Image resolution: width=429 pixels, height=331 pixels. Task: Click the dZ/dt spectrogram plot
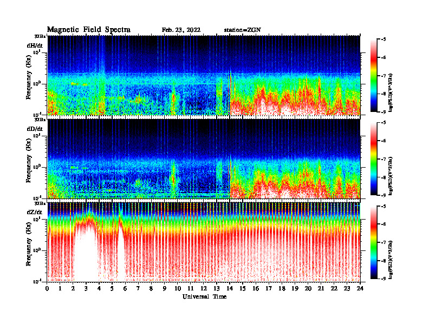204,242
